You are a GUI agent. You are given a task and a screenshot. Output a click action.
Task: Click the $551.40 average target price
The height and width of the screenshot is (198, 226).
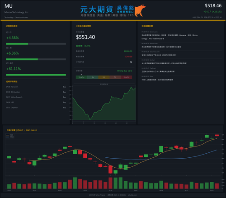(85, 37)
